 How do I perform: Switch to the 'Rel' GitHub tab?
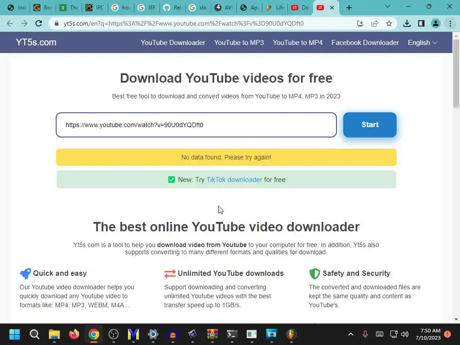(x=172, y=8)
